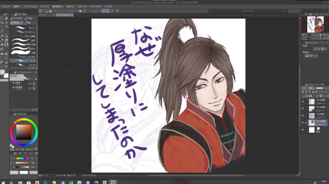Screen dimensions: 329x184
Task: Click the Scale/Rotate transform icon in command bar
Action: tap(84, 11)
